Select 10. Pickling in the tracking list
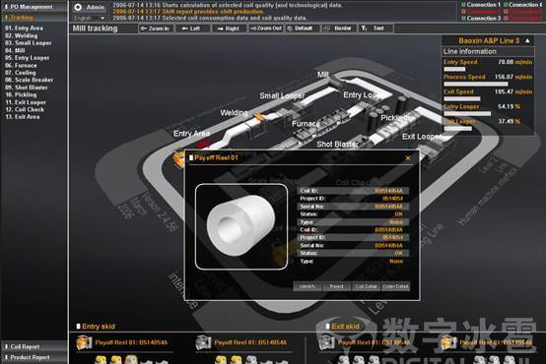 (x=21, y=94)
